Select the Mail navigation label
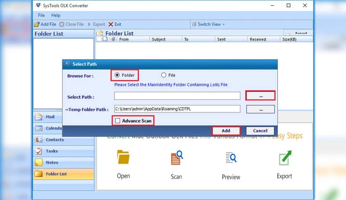Viewport: 346px width, 200px height. [50, 117]
